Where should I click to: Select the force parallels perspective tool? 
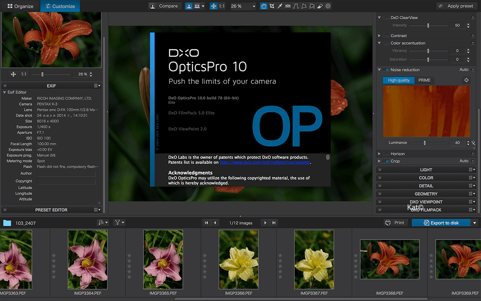tap(296, 6)
